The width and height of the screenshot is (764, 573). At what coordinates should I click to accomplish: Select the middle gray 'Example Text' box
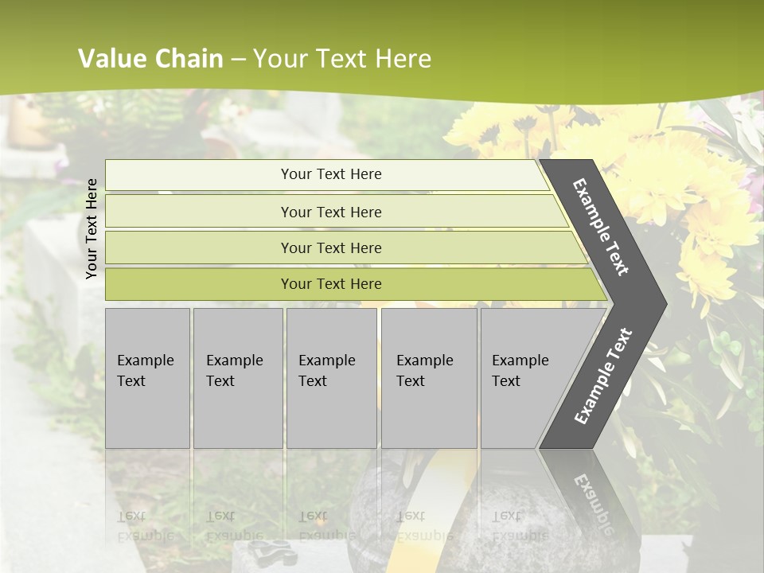[x=331, y=378]
